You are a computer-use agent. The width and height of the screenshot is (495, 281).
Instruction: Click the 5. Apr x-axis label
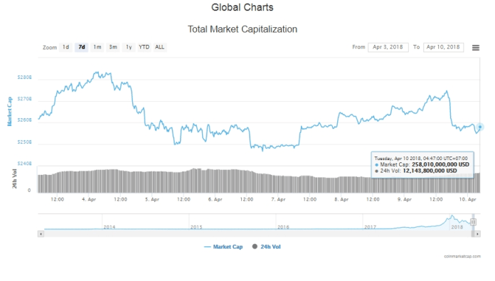pos(152,199)
